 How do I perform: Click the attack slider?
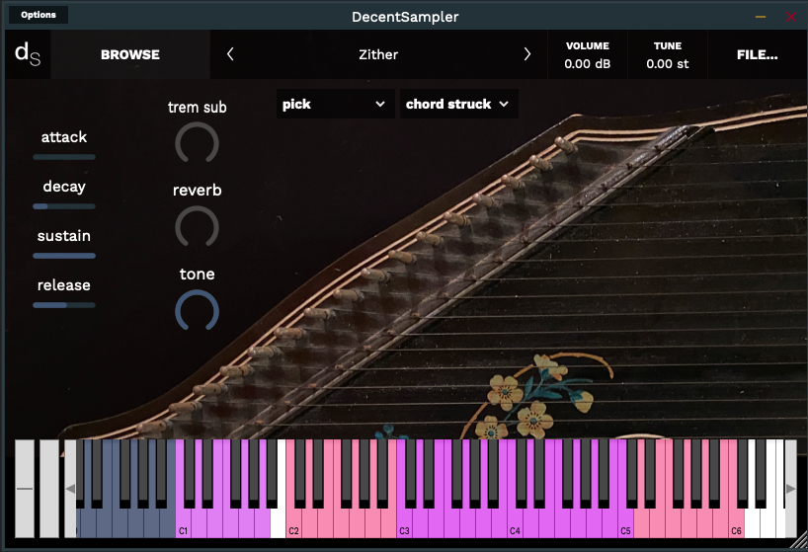pos(64,157)
